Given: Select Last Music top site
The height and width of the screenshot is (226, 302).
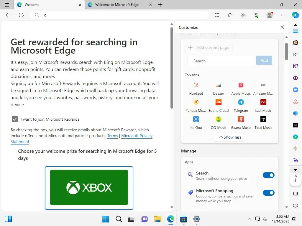Looking at the screenshot, I should tap(263, 106).
